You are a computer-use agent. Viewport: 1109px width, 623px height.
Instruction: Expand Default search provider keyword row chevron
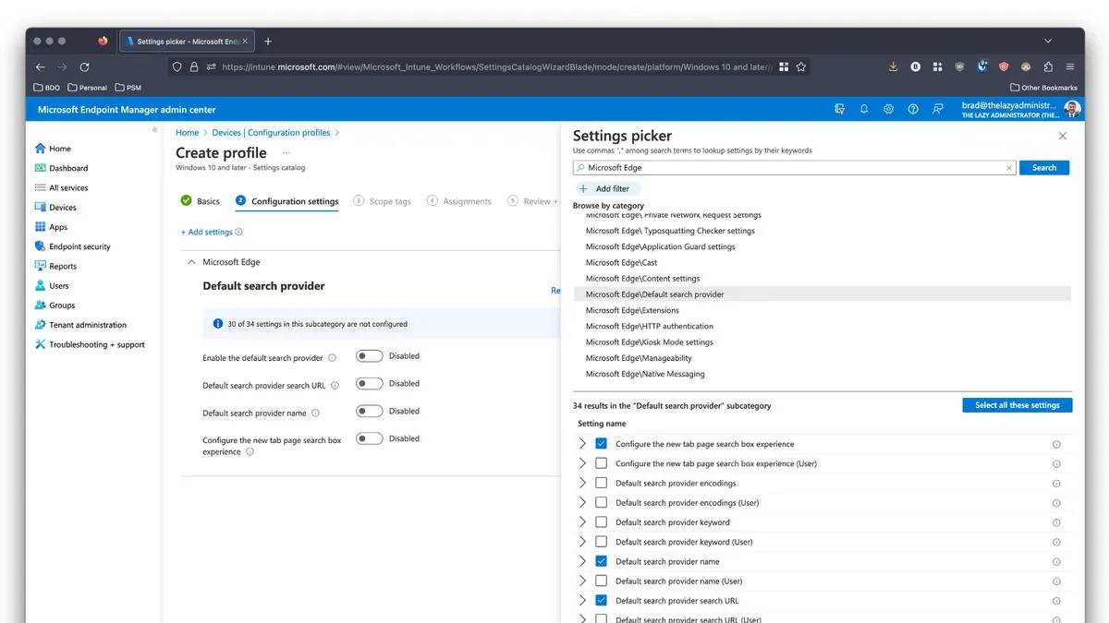[x=582, y=522]
